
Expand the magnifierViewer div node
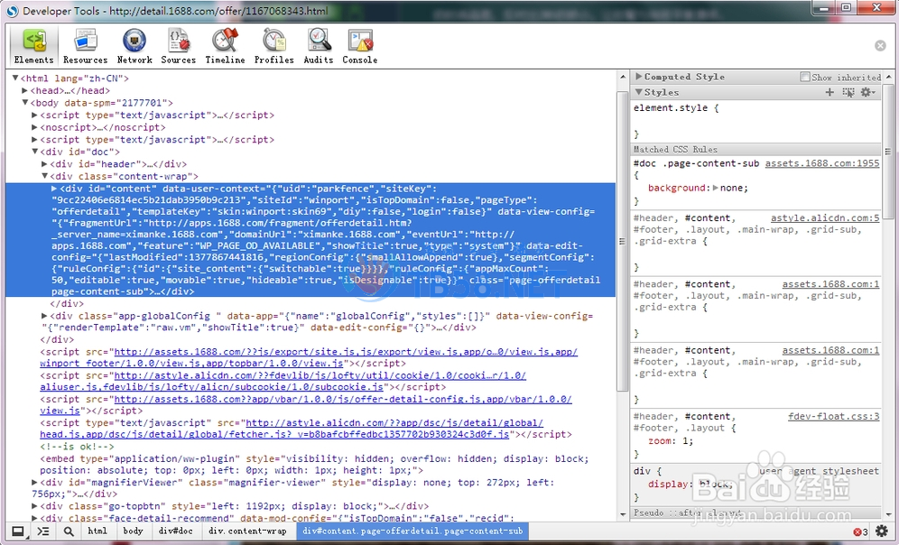(35, 483)
